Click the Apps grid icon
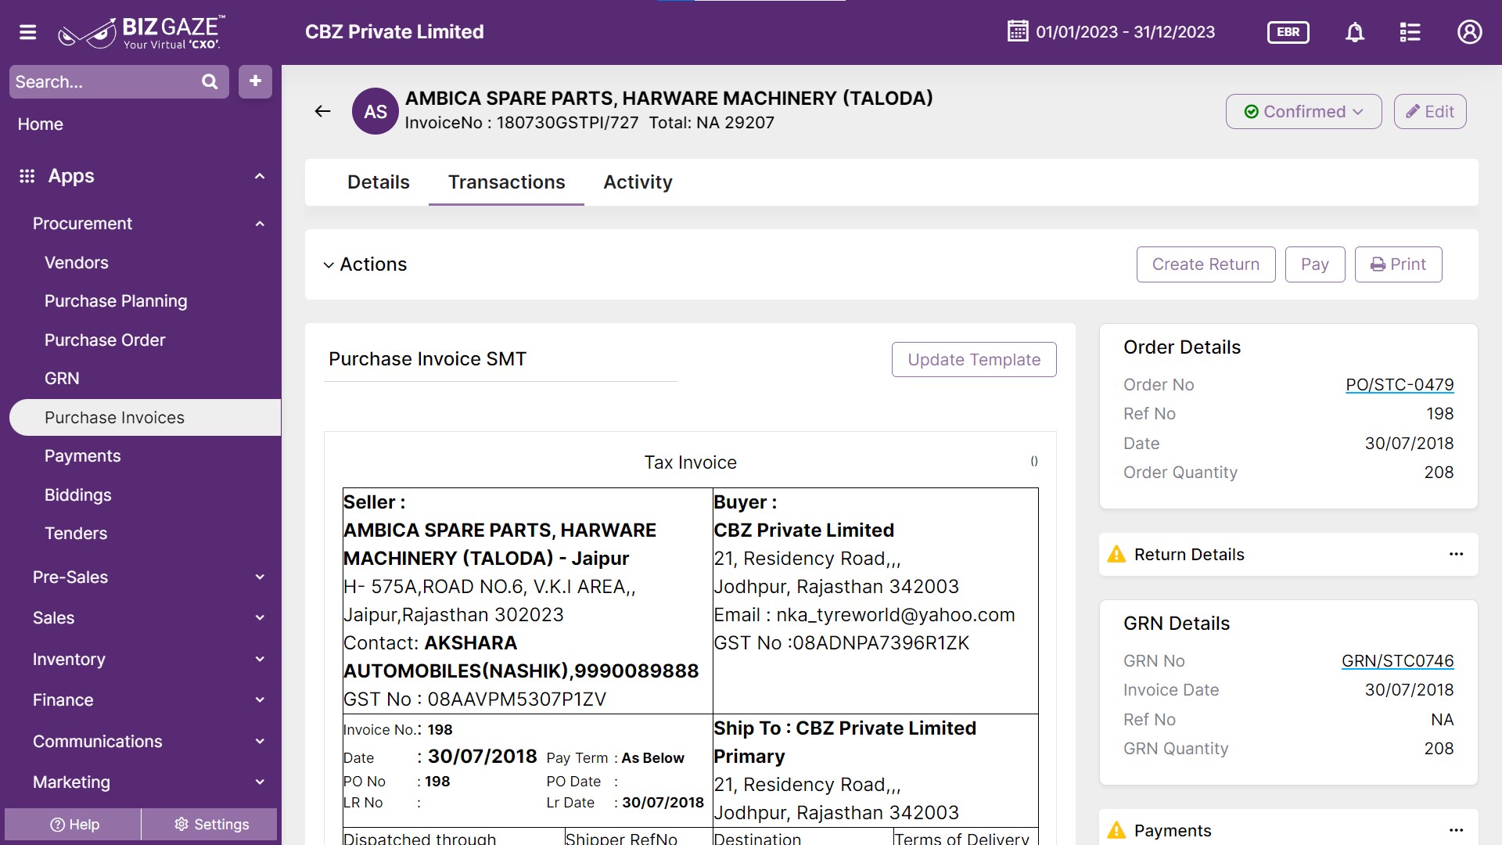Viewport: 1502px width, 845px height. tap(27, 176)
